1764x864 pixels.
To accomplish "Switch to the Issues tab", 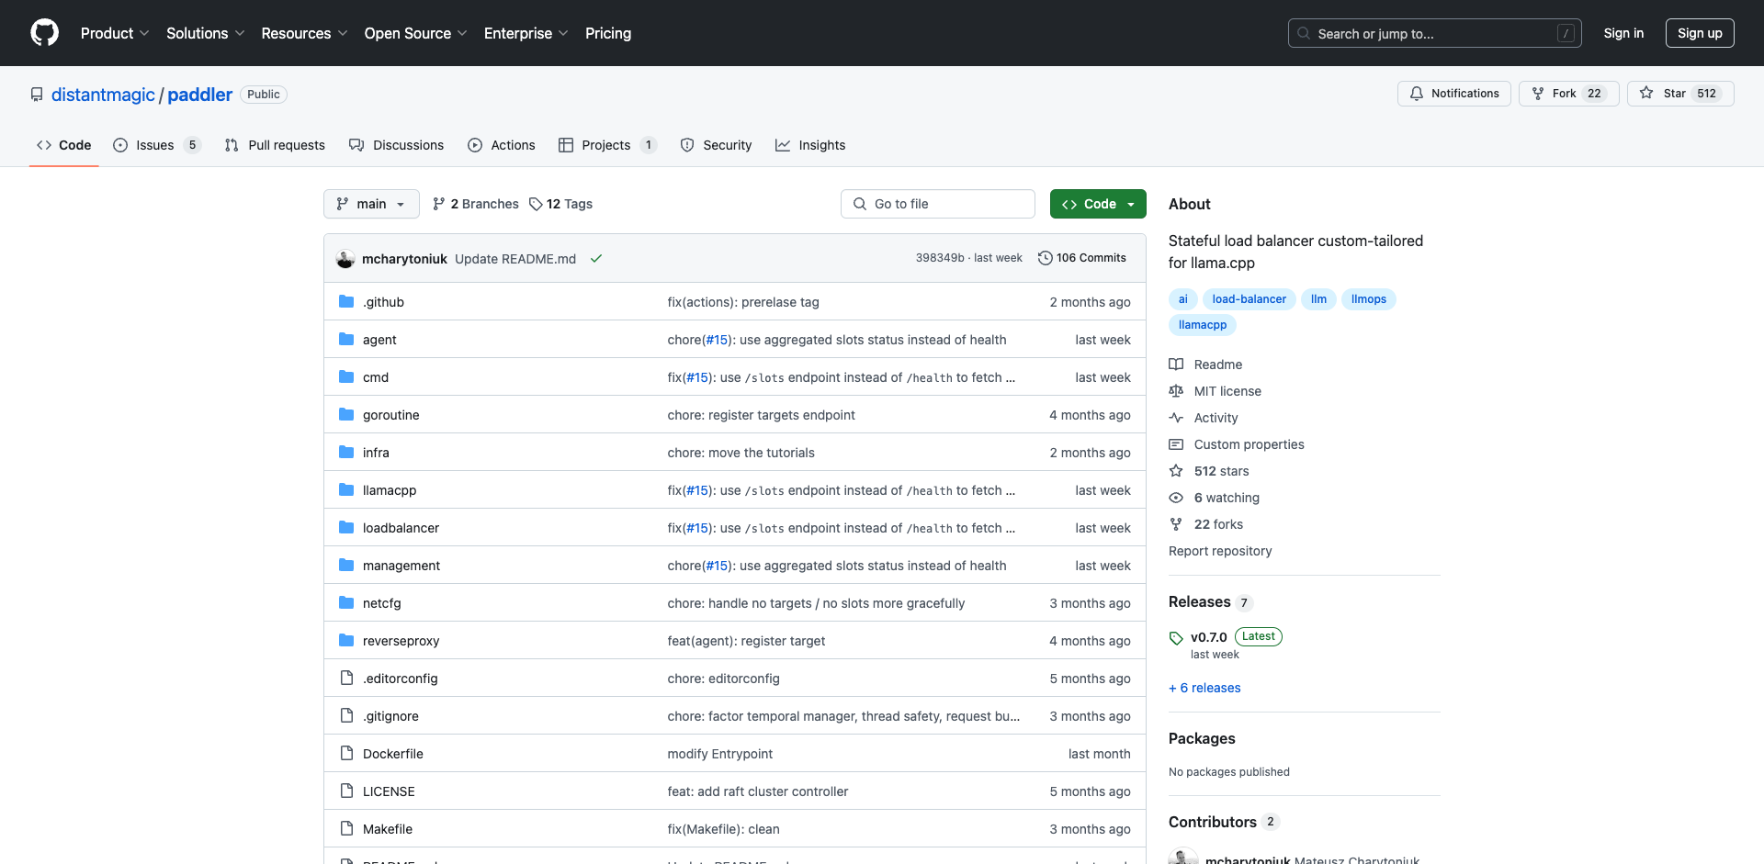I will coord(156,145).
